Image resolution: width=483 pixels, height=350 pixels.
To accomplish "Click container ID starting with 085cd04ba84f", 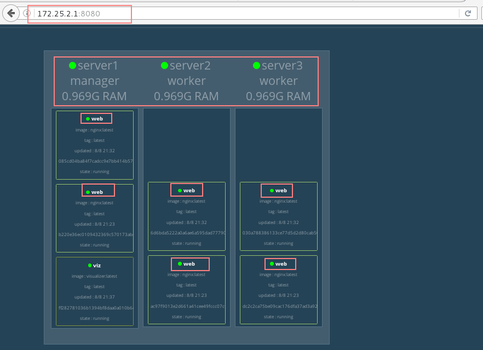I will 95,161.
